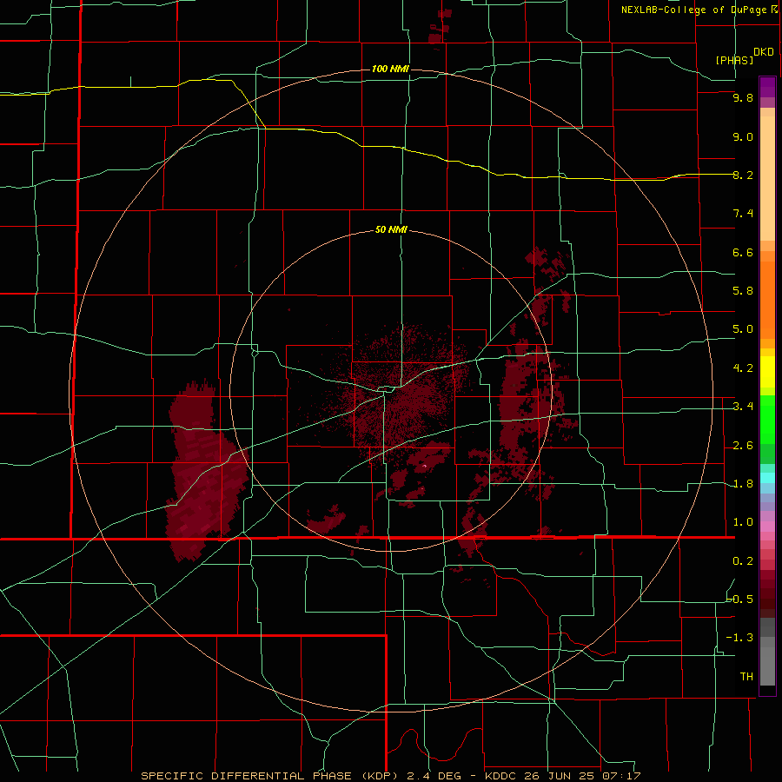This screenshot has height=782, width=782.
Task: Click the 2.4 DEG elevation text
Action: coord(434,776)
